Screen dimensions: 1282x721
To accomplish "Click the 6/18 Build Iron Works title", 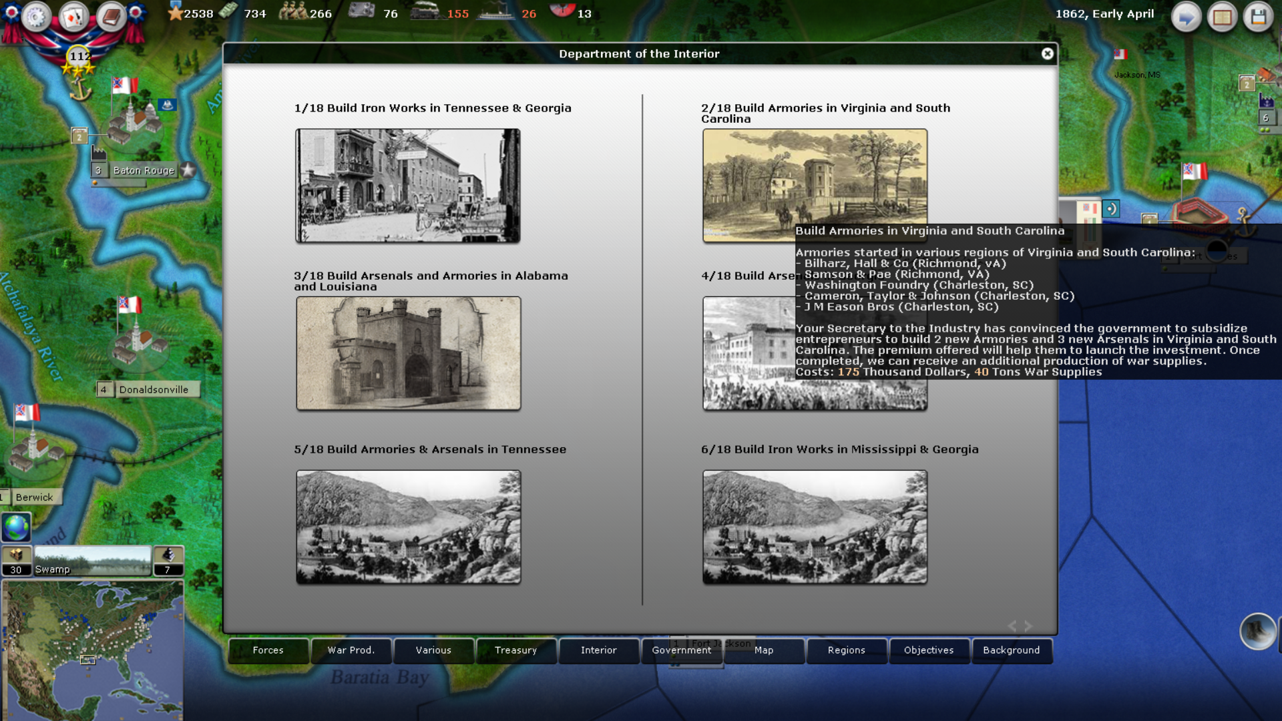I will click(839, 449).
